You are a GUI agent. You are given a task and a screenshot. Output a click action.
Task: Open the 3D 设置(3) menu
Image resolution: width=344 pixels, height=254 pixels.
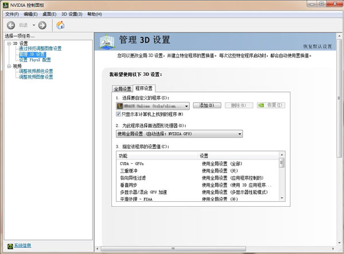tap(72, 14)
